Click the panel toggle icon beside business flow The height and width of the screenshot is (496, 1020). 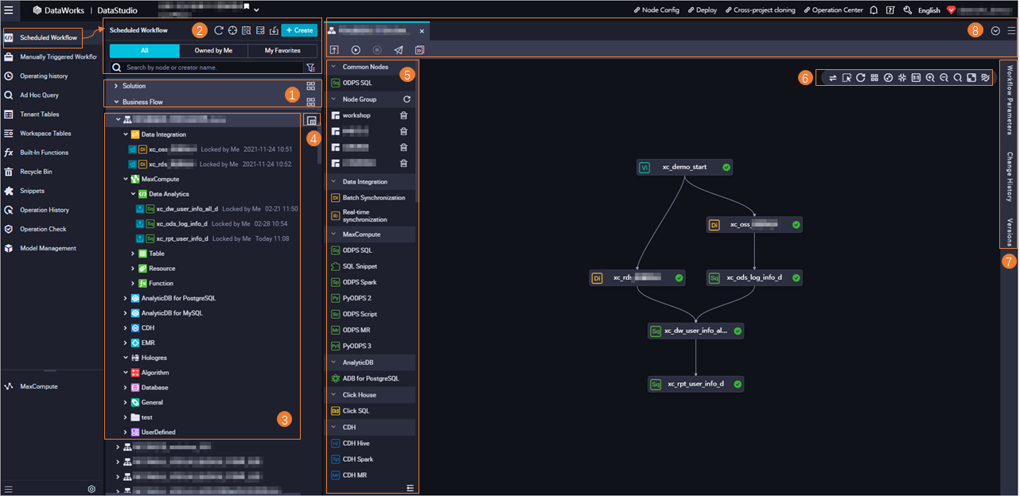[x=311, y=120]
